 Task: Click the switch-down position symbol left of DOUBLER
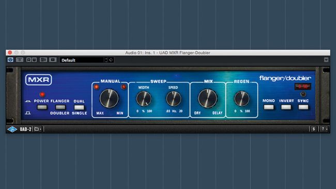(28, 113)
